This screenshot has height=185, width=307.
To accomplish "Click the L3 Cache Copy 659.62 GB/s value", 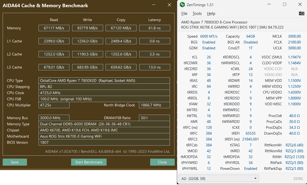I will click(121, 67).
